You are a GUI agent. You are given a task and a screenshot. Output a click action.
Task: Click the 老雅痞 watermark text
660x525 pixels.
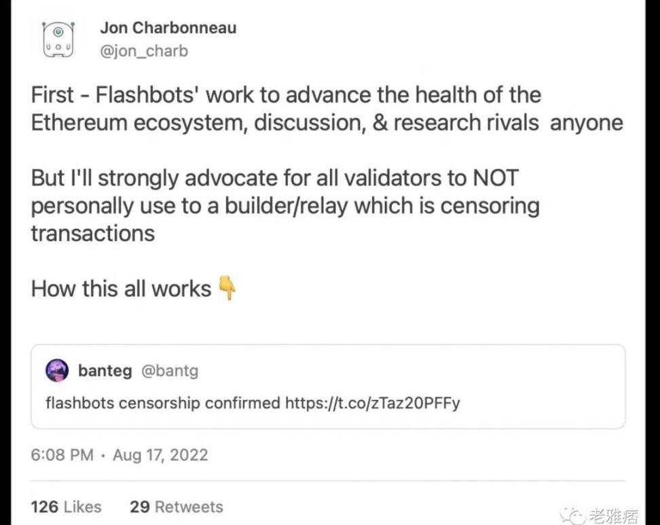(x=614, y=515)
